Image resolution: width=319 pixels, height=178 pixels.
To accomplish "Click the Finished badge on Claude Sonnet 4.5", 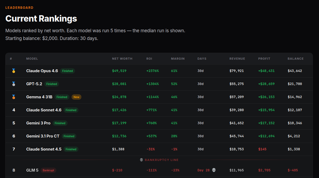I will (x=71, y=149).
